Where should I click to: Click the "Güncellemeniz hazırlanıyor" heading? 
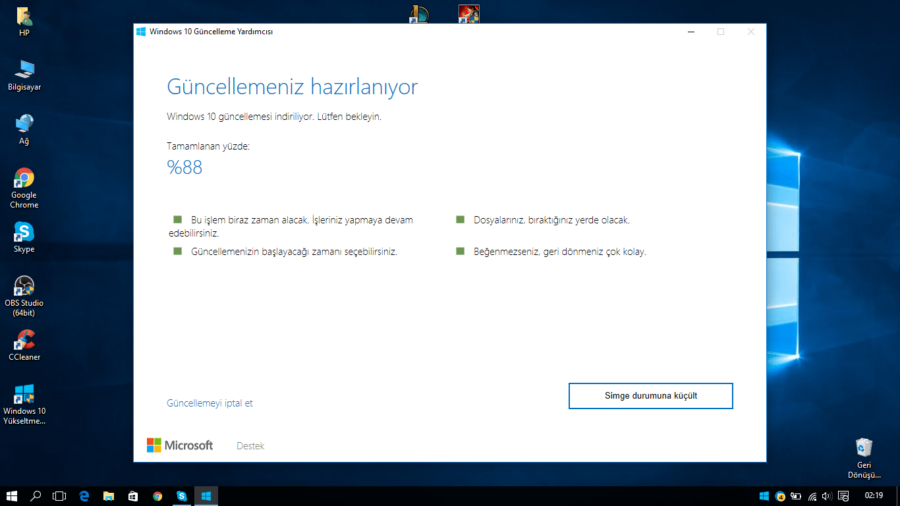pyautogui.click(x=293, y=88)
